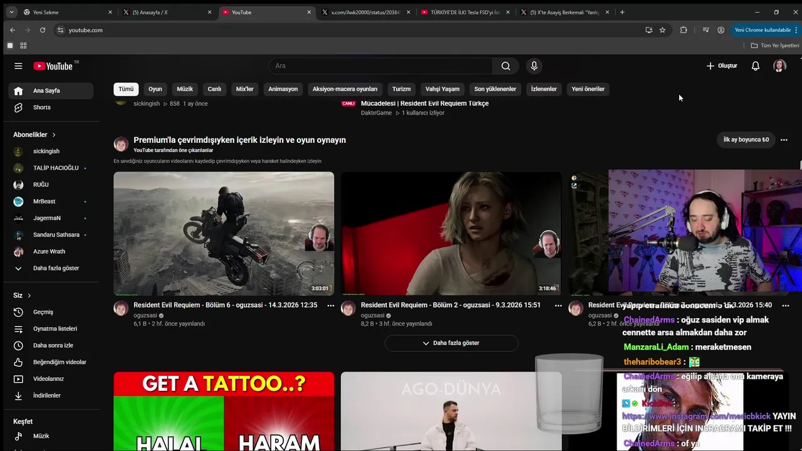Start voice search with microphone icon
This screenshot has width=802, height=451.
point(534,66)
